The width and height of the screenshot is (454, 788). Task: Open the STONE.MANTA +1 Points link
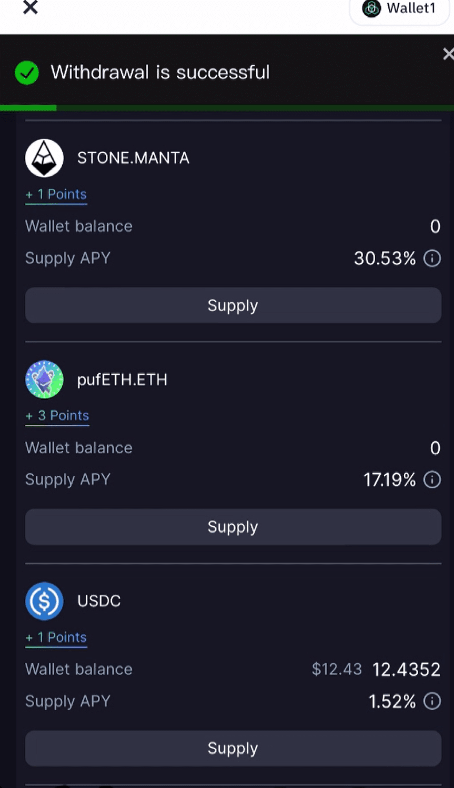(56, 194)
